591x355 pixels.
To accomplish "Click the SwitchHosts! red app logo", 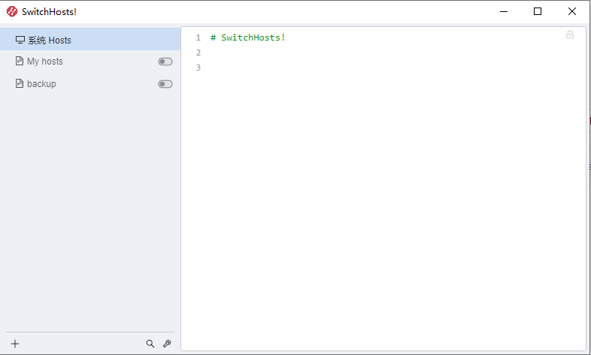I will (x=12, y=12).
